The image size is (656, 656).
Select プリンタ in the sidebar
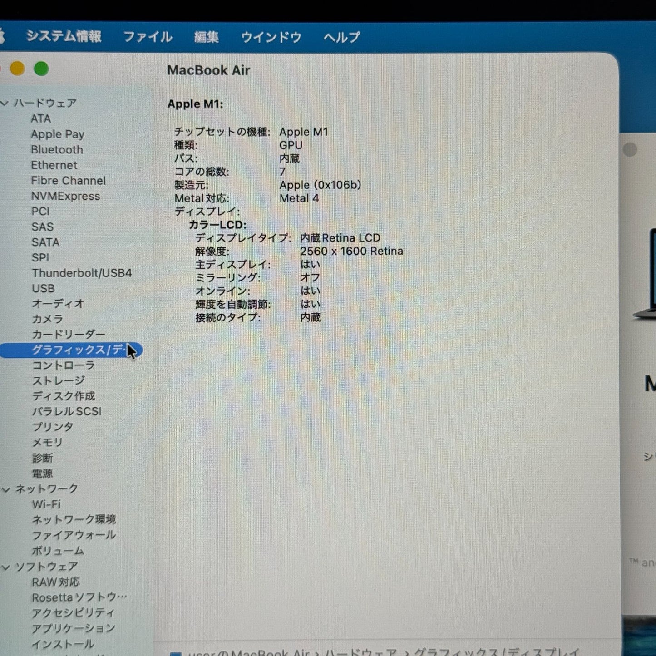(53, 427)
